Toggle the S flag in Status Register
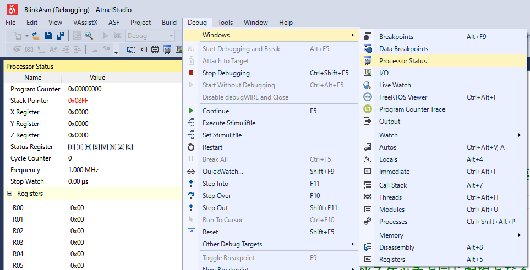This screenshot has width=530, height=270. click(96, 147)
